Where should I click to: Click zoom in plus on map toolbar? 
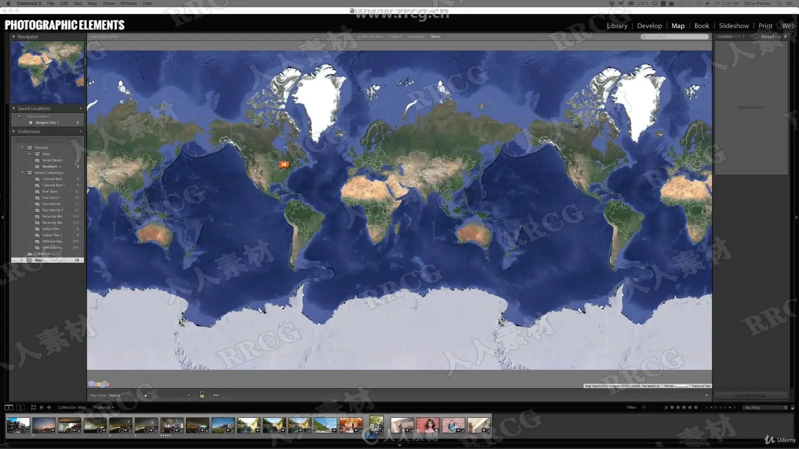click(189, 395)
